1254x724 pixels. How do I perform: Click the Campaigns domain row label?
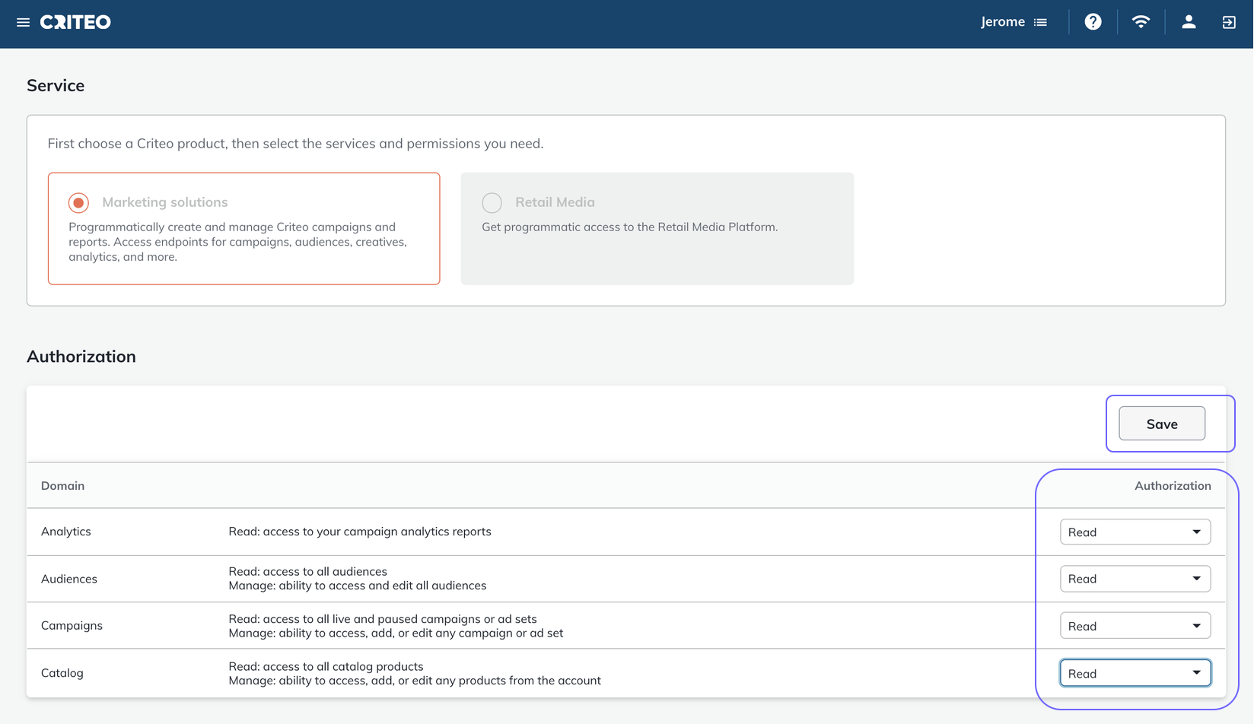(72, 626)
